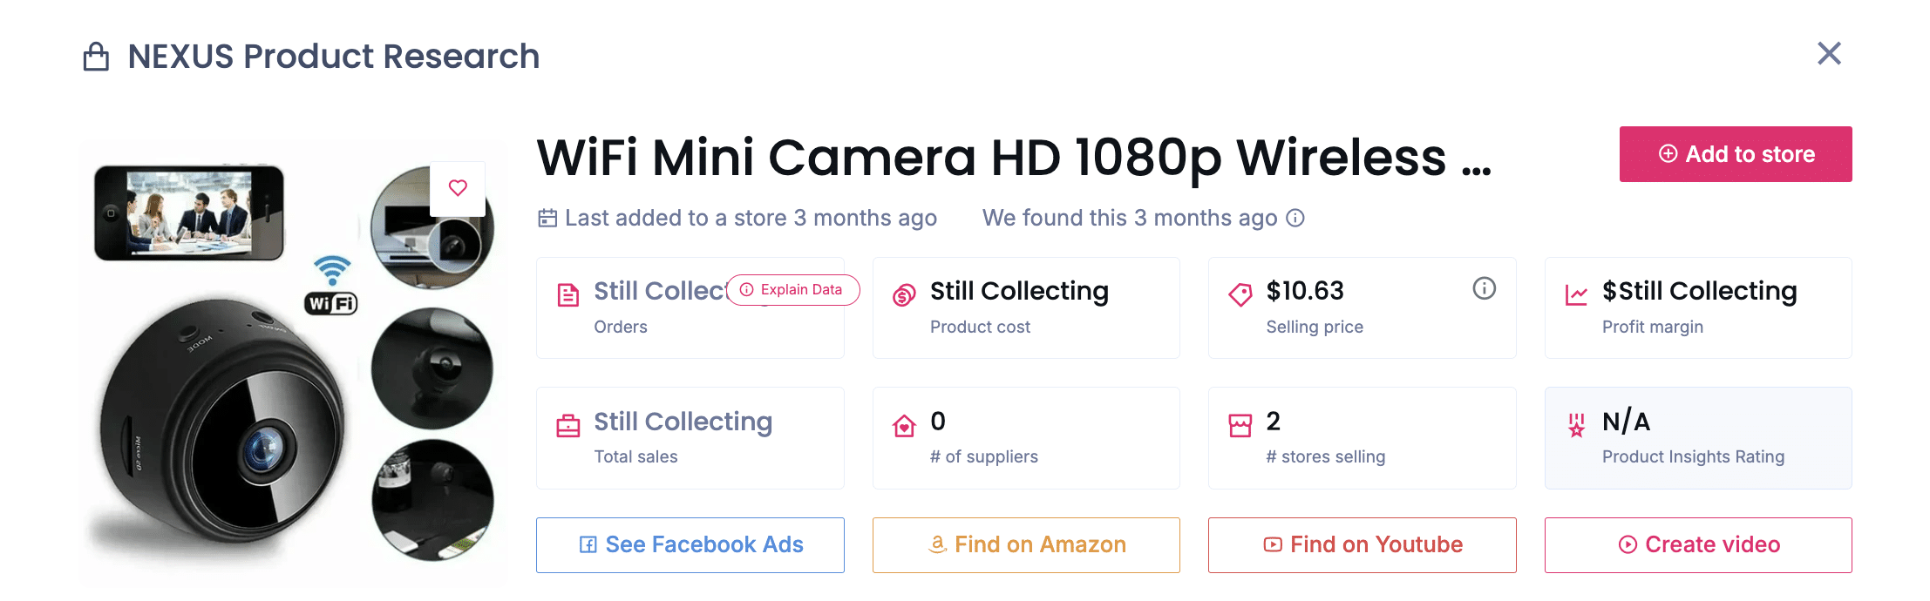Click the stores selling storefront icon
The width and height of the screenshot is (1930, 601).
pos(1240,426)
